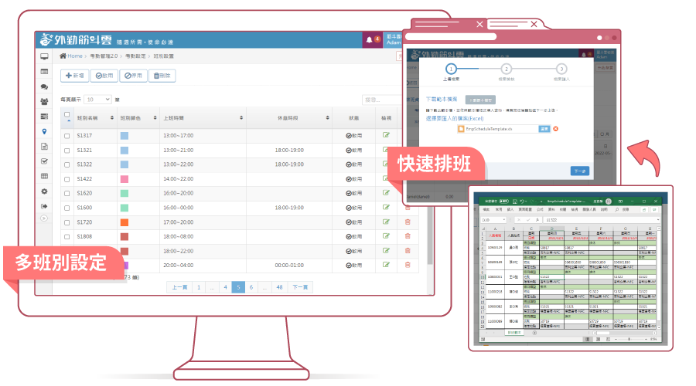Delete shift S1720 with the red trash icon
This screenshot has height=386, width=696.
(408, 222)
